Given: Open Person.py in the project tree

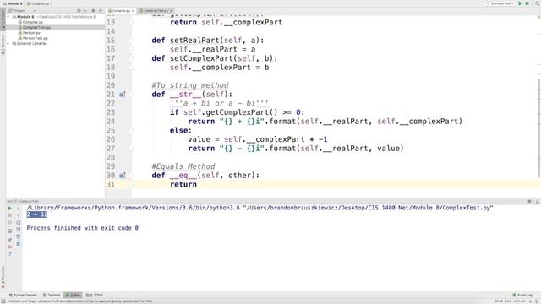Looking at the screenshot, I should click(x=31, y=33).
